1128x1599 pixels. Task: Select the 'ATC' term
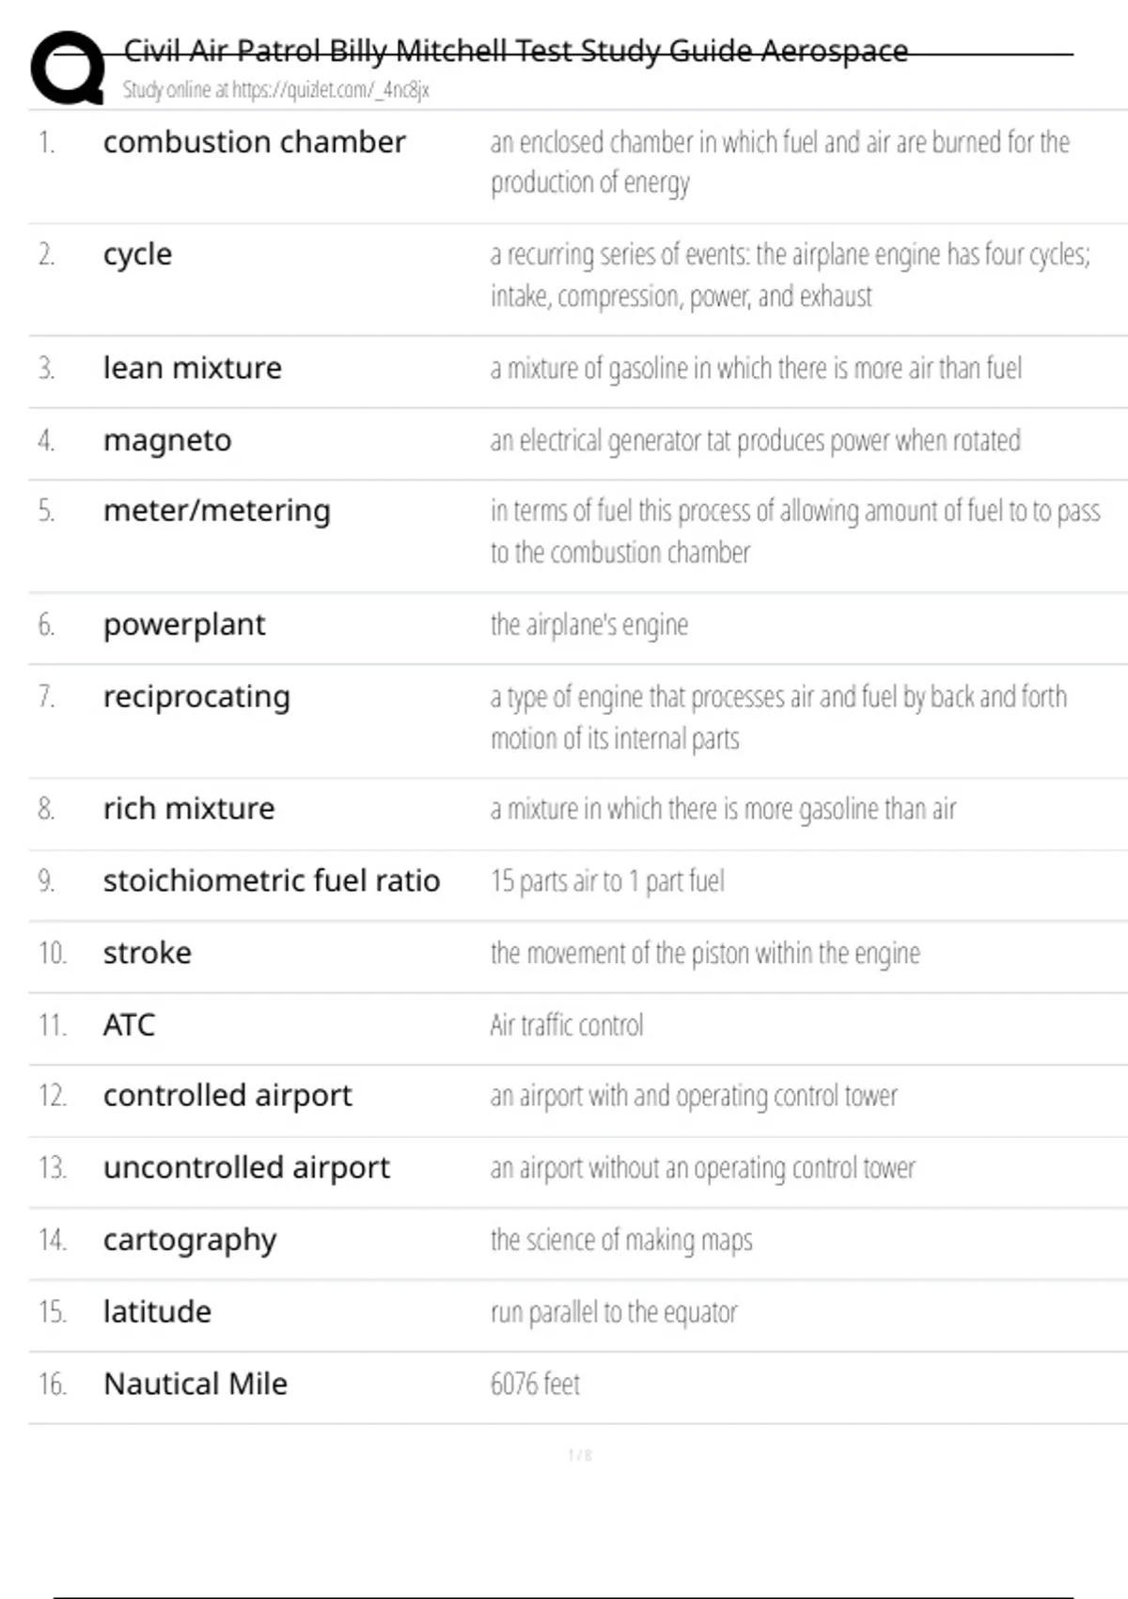point(129,1024)
